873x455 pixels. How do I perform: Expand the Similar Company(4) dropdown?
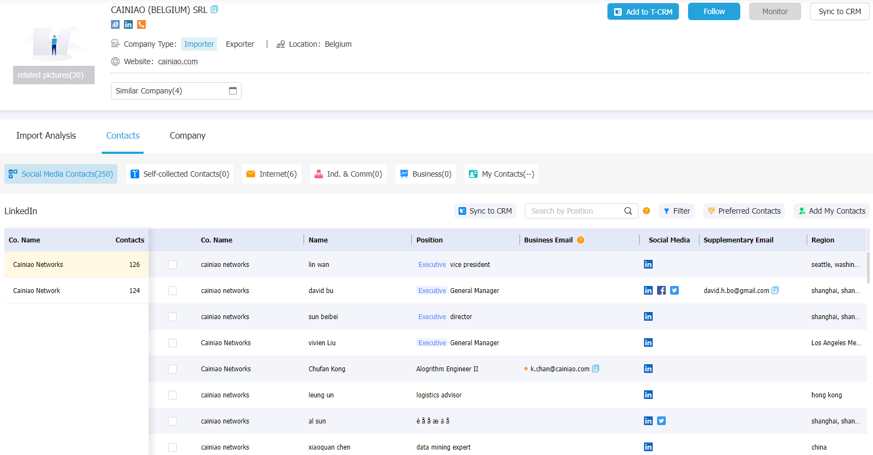tap(176, 91)
